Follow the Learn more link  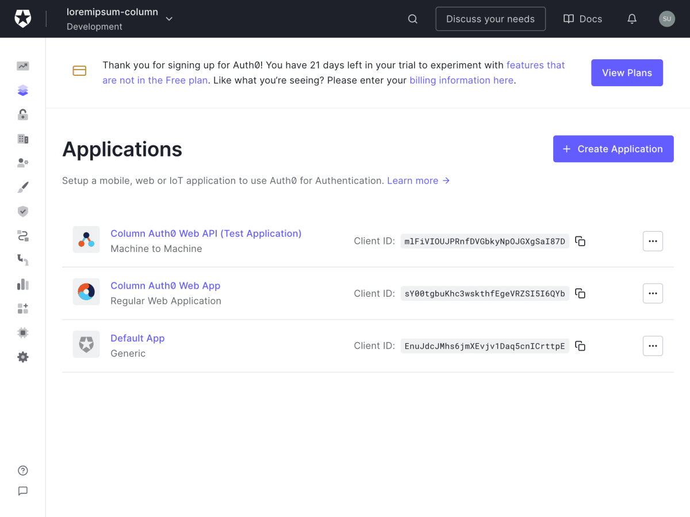pyautogui.click(x=419, y=181)
